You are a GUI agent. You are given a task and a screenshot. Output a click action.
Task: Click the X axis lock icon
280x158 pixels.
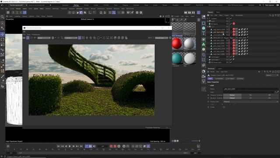coord(13,12)
